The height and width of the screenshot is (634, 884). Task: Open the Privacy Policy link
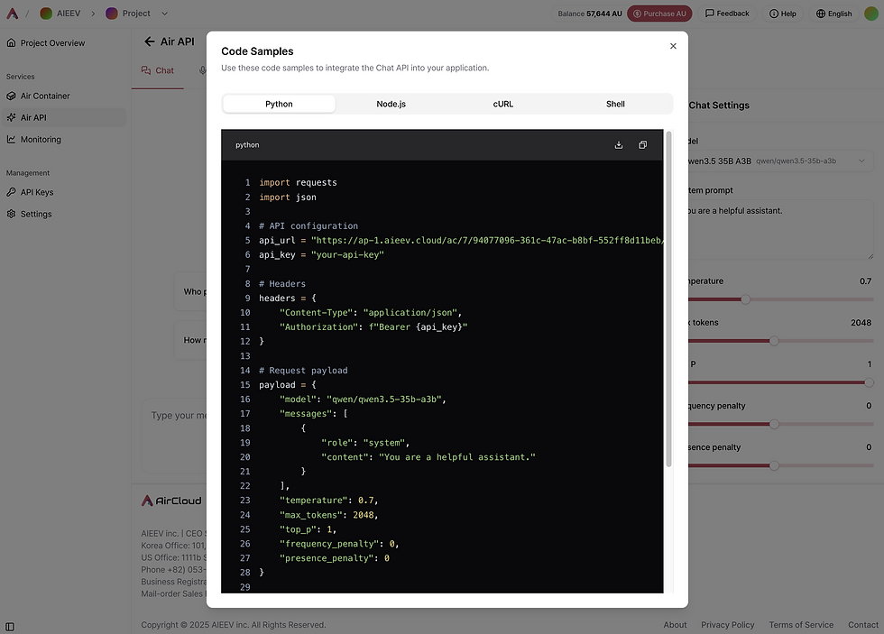point(727,624)
